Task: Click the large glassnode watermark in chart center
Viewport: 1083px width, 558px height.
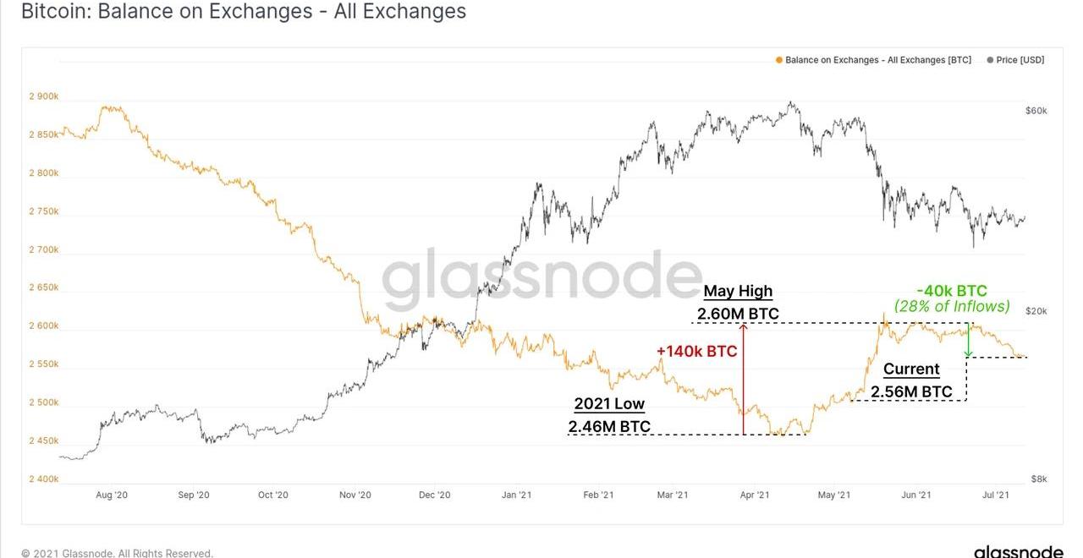Action: 541,278
